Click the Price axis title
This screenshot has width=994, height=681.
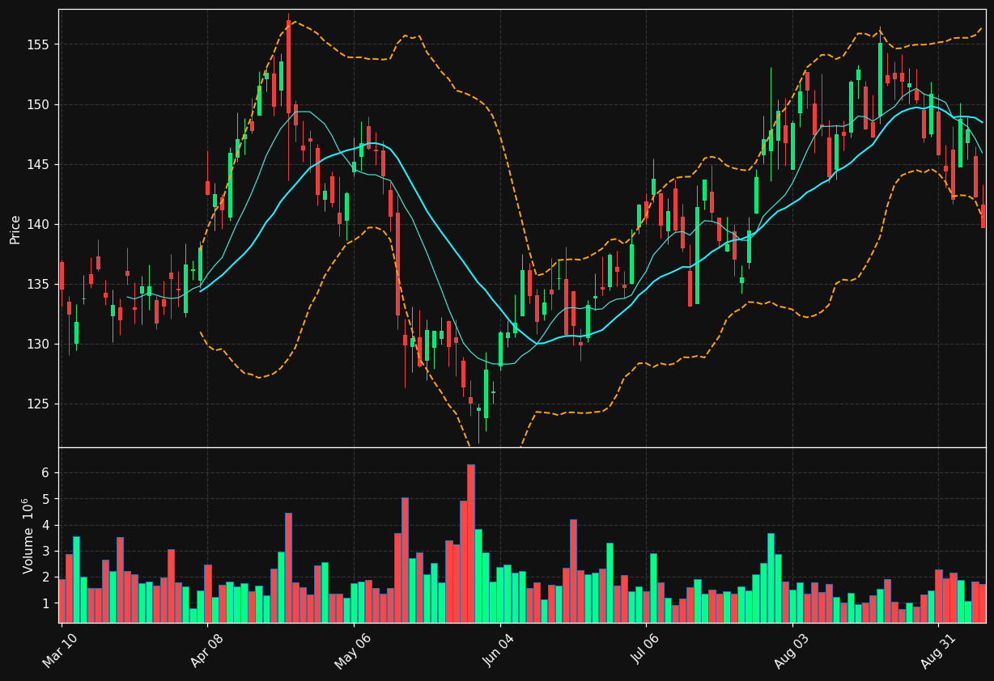(15, 229)
